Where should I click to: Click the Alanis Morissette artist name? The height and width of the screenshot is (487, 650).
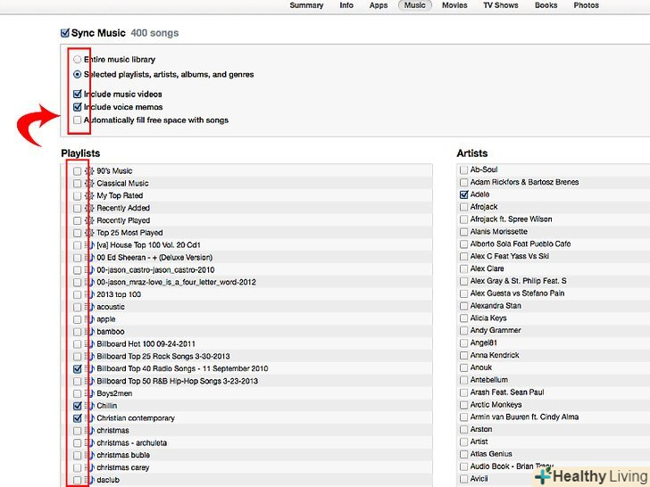click(499, 232)
